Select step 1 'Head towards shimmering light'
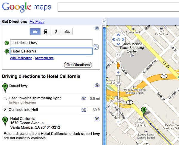Viewport: 179px width, 145px height. [35, 98]
